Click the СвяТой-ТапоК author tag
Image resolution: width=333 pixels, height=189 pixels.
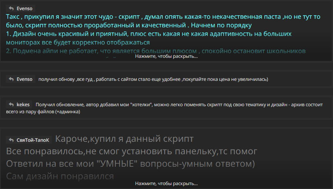coord(29,140)
